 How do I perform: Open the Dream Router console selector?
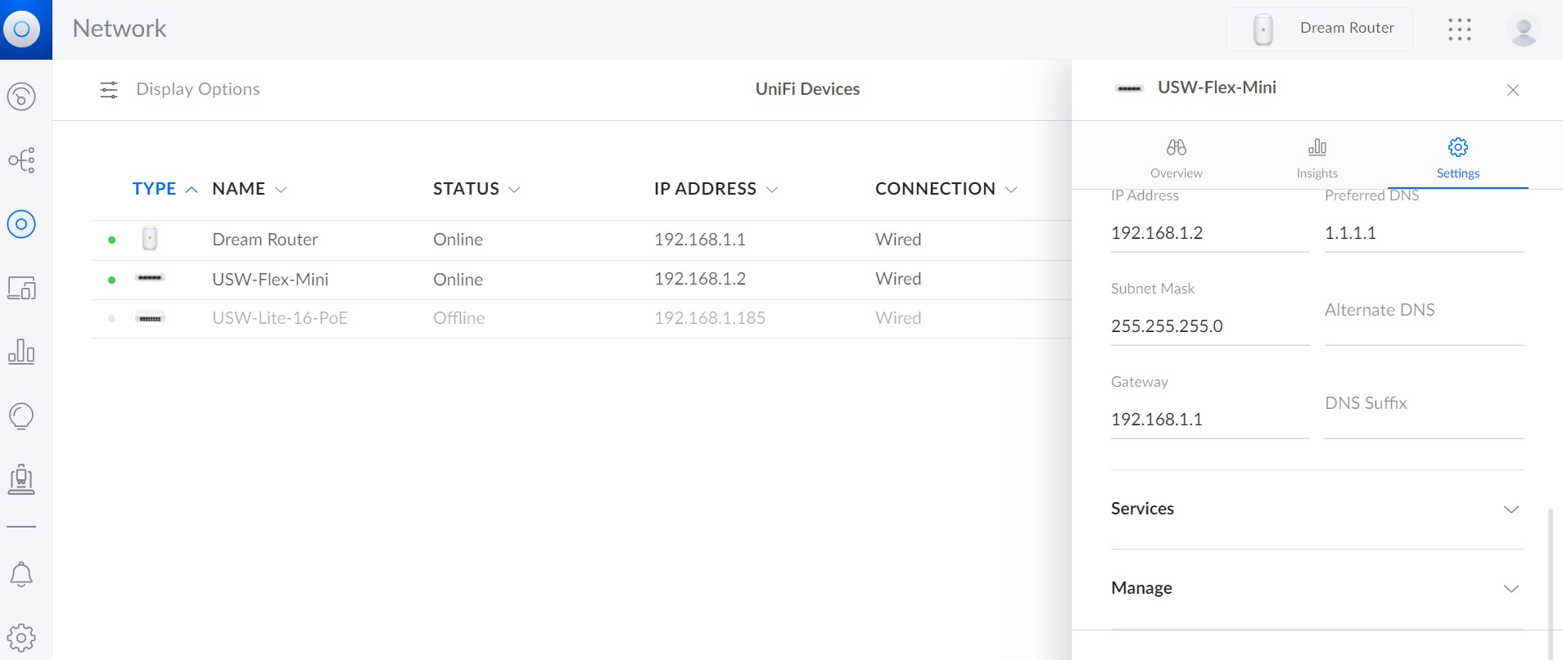(1319, 29)
